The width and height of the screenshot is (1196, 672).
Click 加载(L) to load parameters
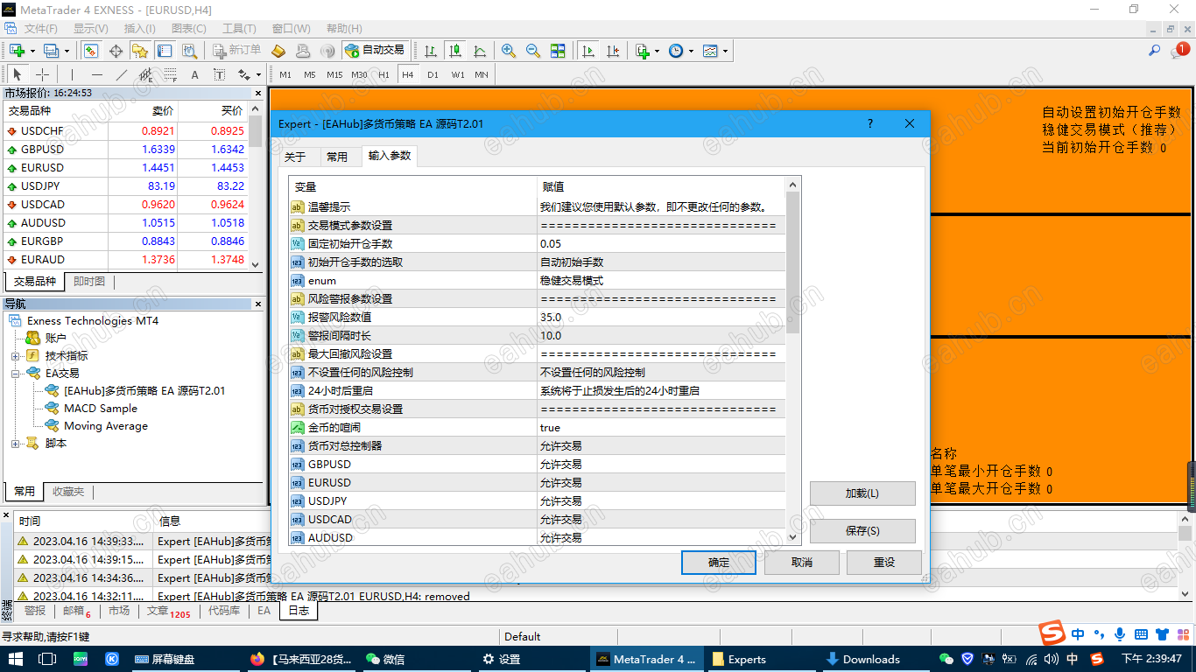tap(862, 493)
